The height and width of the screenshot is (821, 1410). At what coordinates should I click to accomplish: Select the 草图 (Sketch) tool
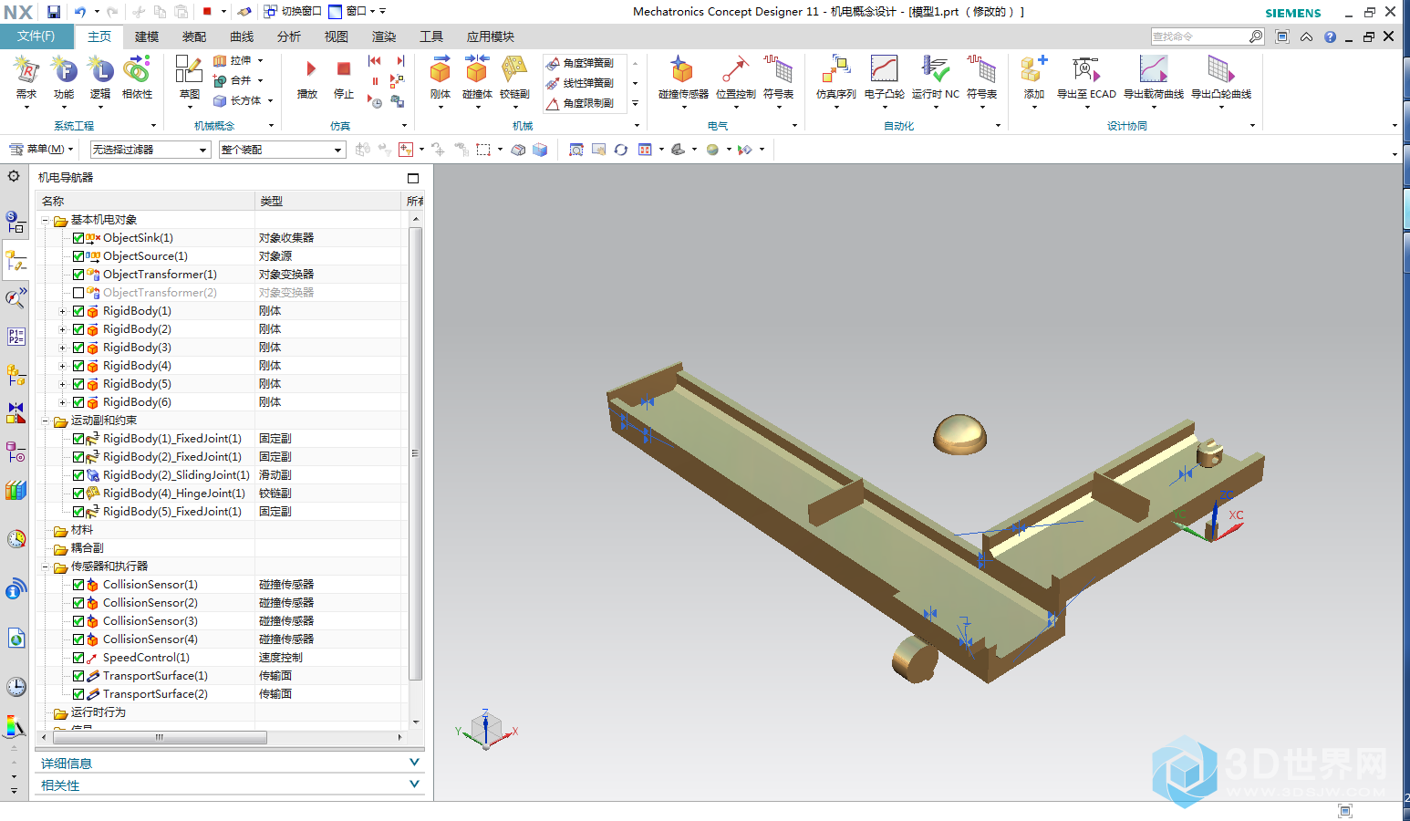[189, 77]
